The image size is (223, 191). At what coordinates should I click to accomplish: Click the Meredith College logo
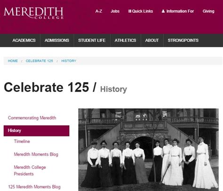tap(33, 13)
